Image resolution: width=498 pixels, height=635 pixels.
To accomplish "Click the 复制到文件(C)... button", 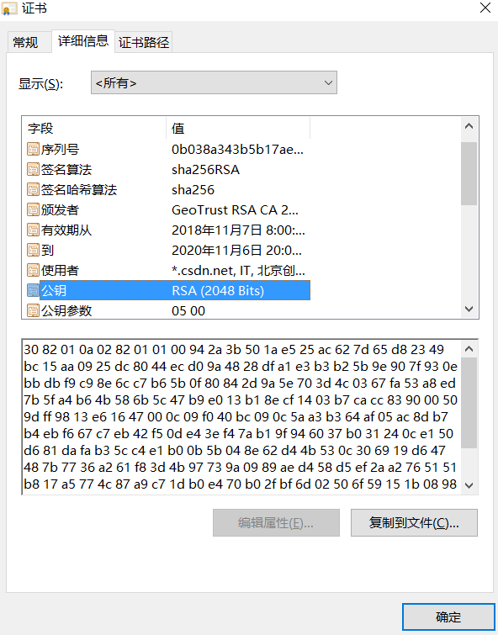I will pos(414,523).
